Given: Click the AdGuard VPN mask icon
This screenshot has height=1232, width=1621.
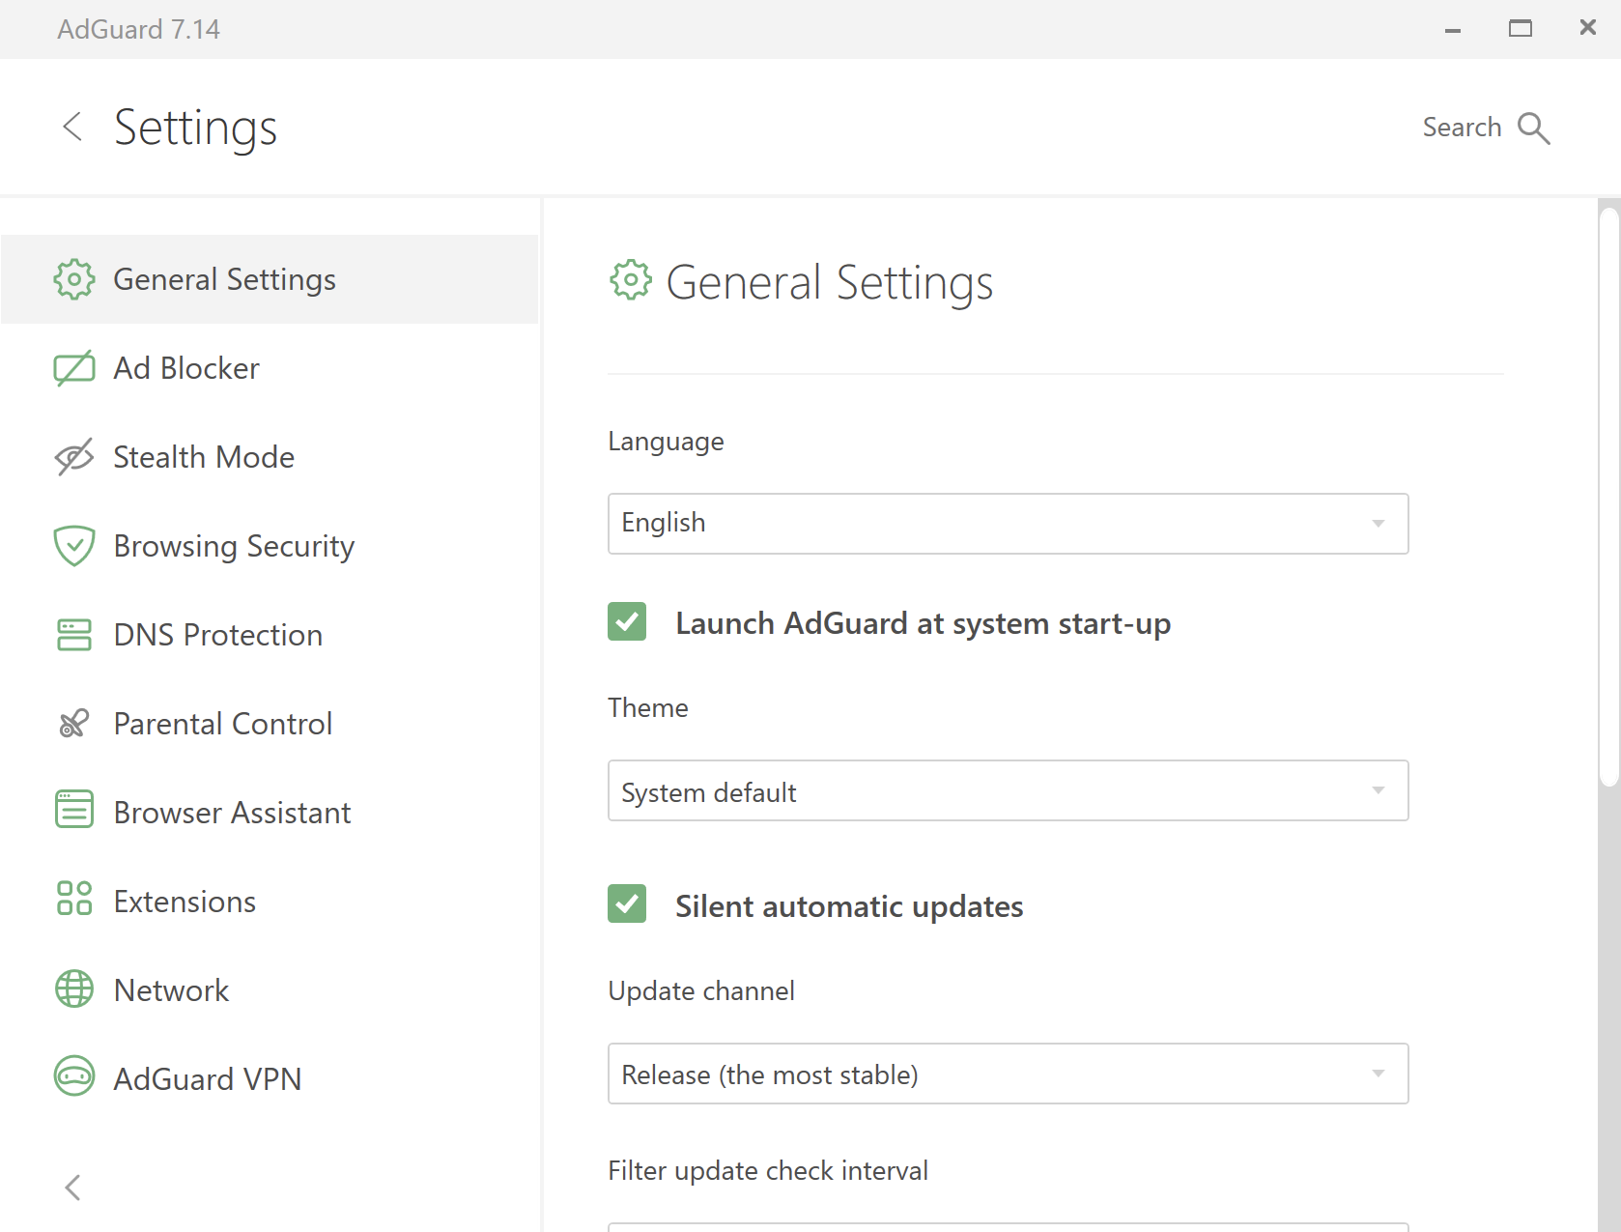Looking at the screenshot, I should pos(74,1075).
